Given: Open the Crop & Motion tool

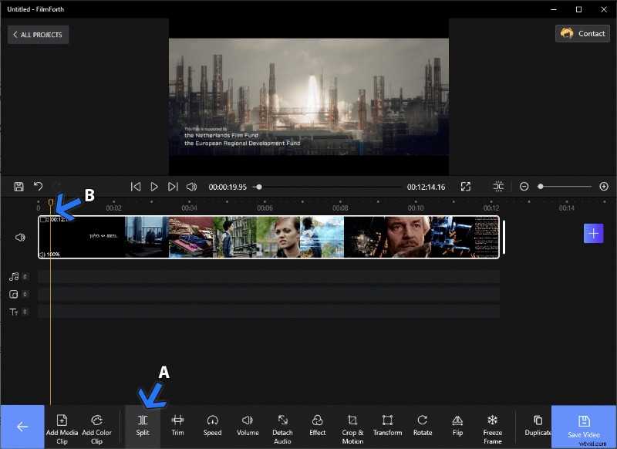Looking at the screenshot, I should coord(352,425).
